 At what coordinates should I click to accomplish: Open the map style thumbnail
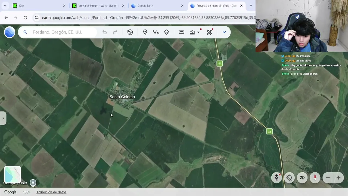[x=13, y=174]
